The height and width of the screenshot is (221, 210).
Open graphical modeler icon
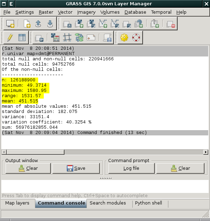79,38
